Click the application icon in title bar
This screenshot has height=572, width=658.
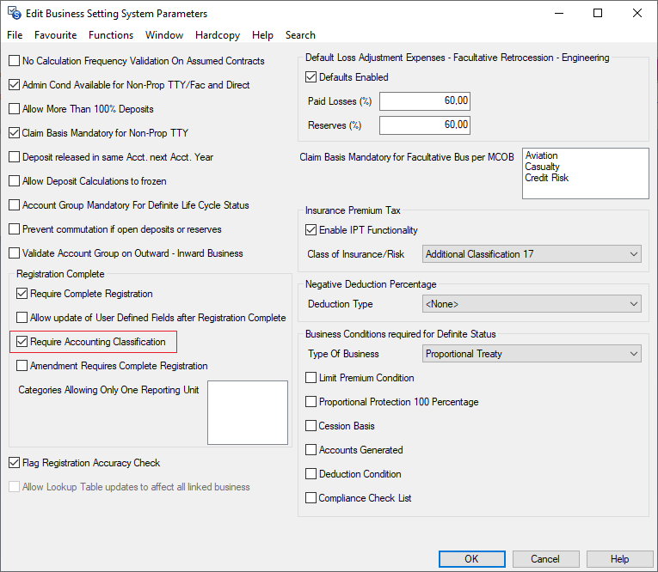(x=15, y=14)
